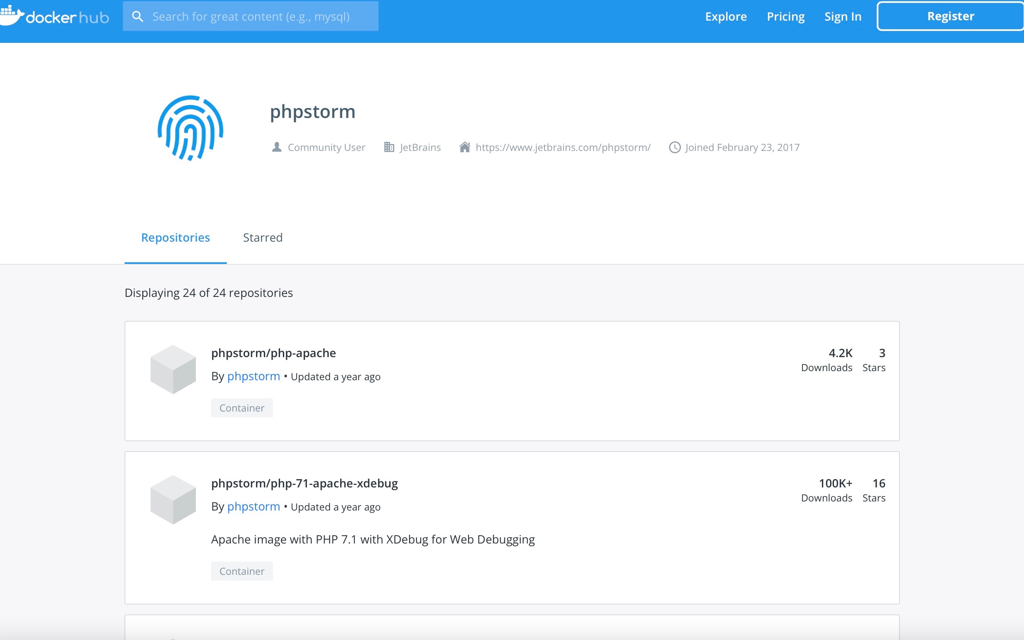The width and height of the screenshot is (1024, 640).
Task: Click phpstorm author link in php-71-apache-xdebug card
Action: tap(253, 507)
